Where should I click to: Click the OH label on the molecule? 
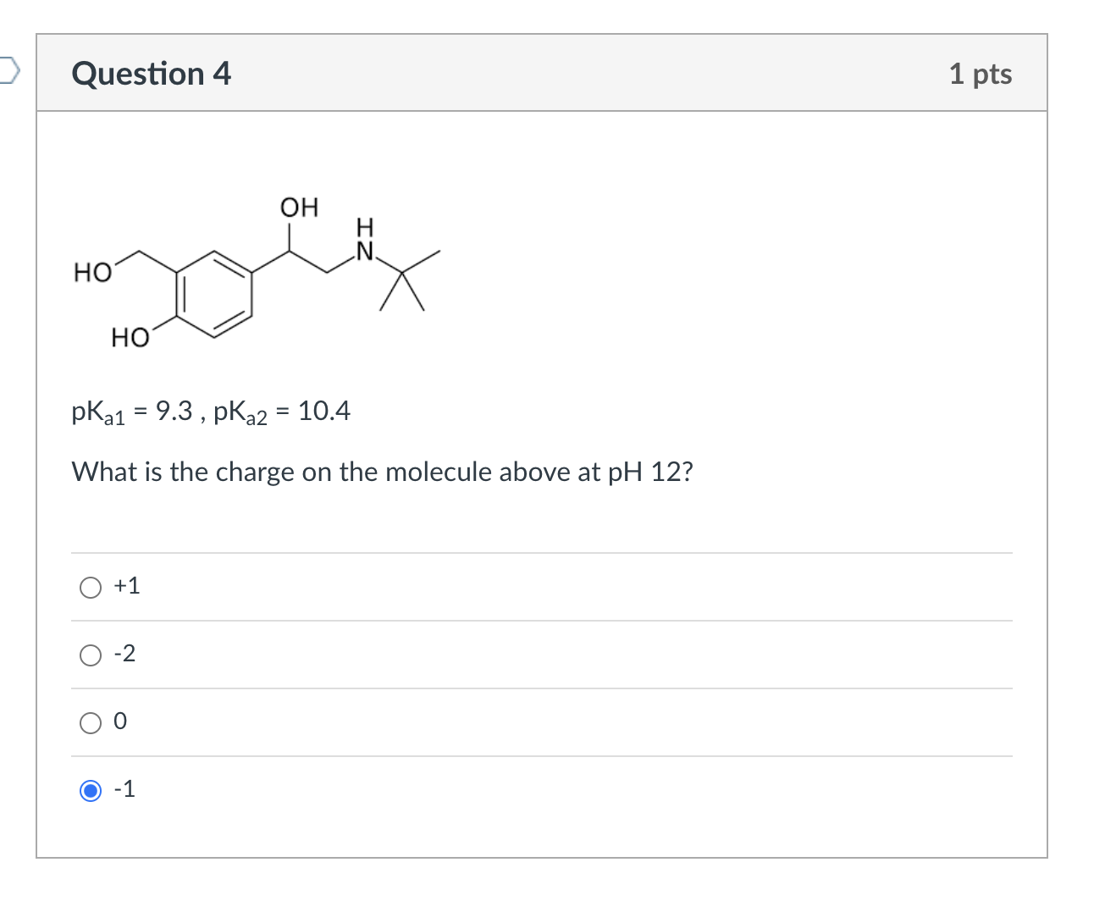click(297, 206)
